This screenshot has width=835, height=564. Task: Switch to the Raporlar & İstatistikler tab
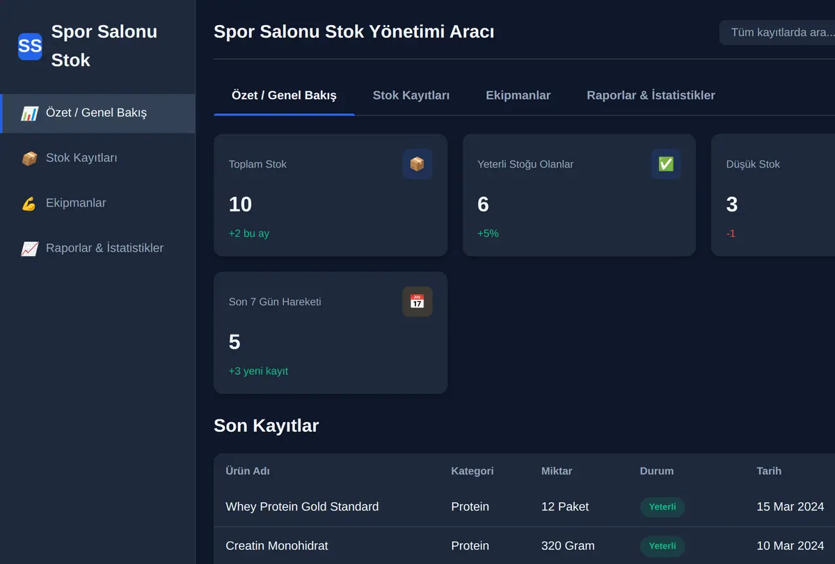pyautogui.click(x=651, y=95)
